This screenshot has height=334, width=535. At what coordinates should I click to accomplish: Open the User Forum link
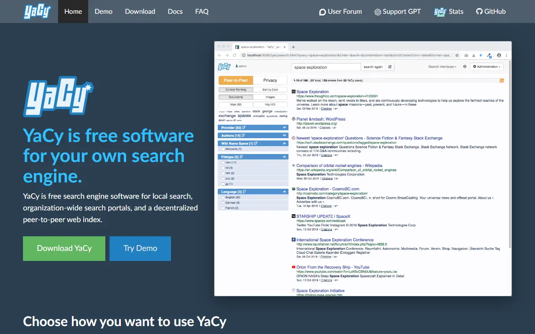(340, 12)
